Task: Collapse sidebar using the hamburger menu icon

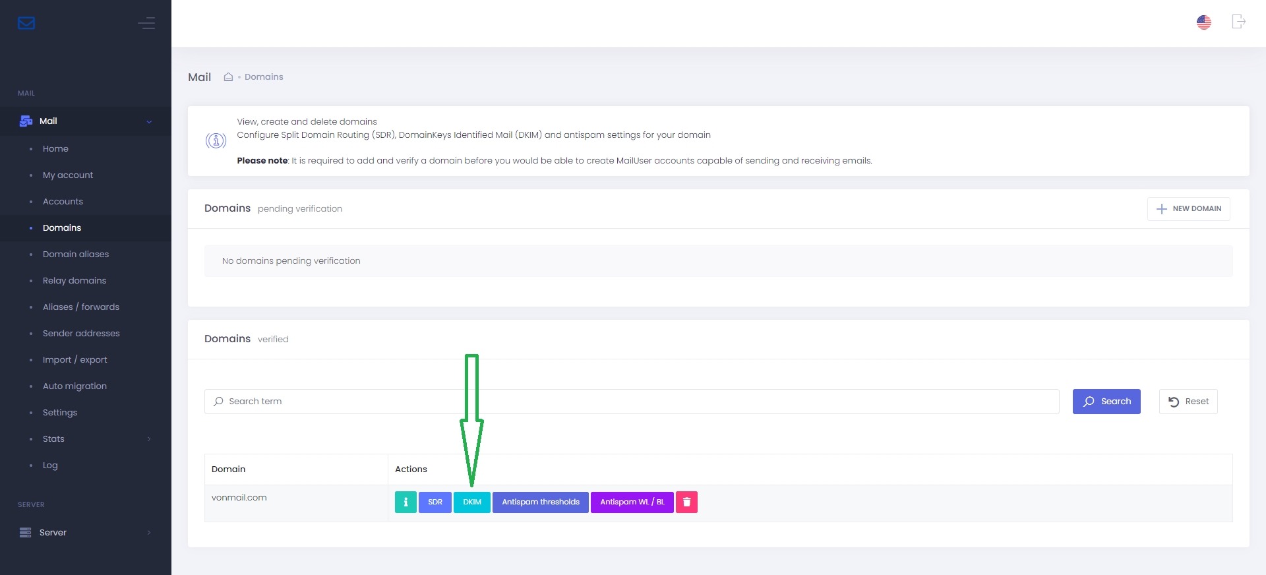Action: [146, 23]
